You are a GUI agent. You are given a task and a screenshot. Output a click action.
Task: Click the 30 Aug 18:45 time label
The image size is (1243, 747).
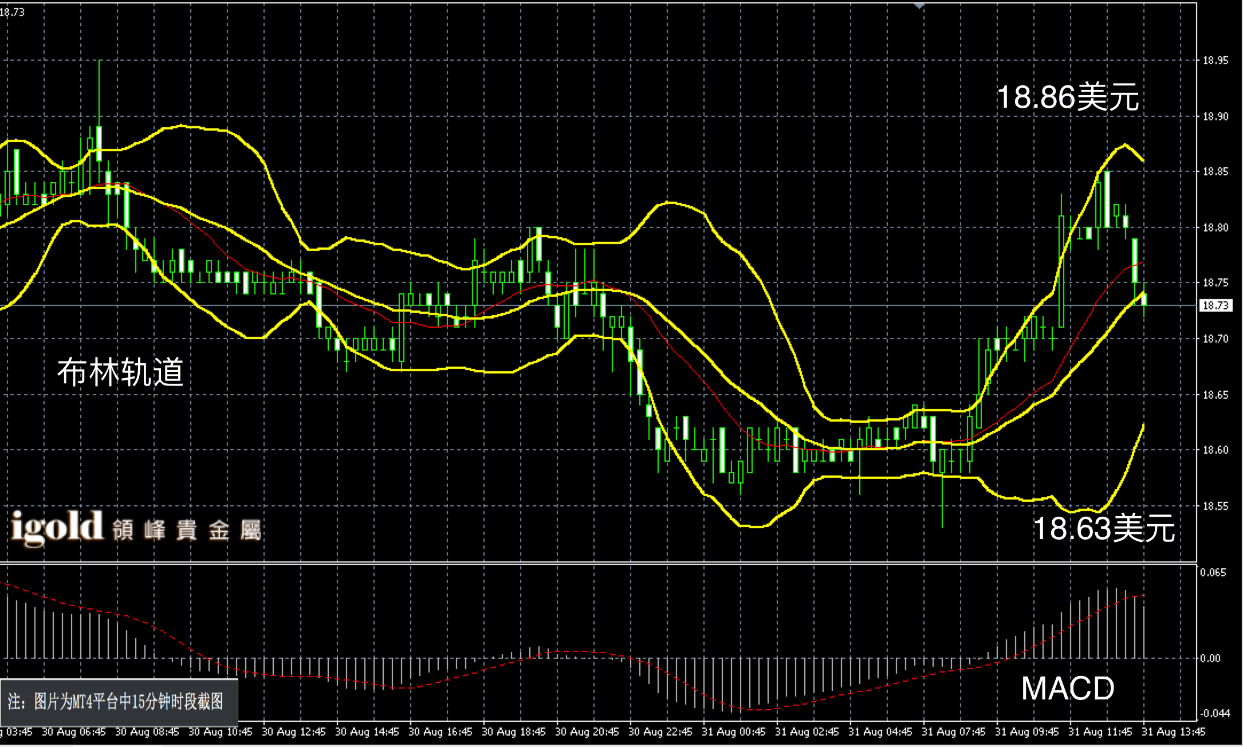(514, 732)
